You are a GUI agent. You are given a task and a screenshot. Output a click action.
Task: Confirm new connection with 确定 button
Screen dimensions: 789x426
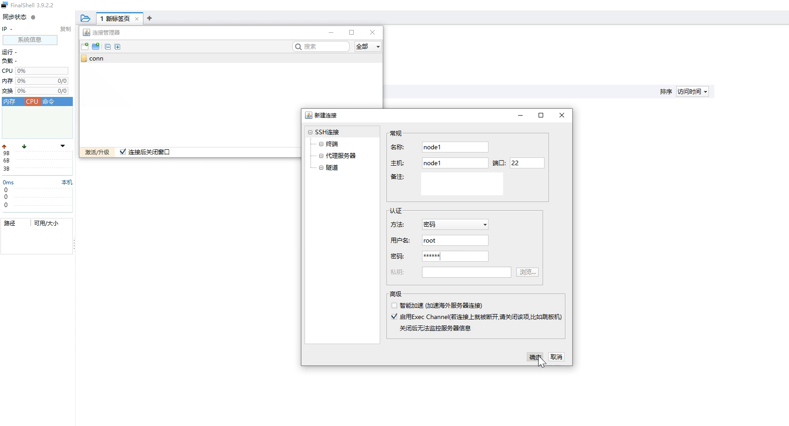tap(534, 357)
